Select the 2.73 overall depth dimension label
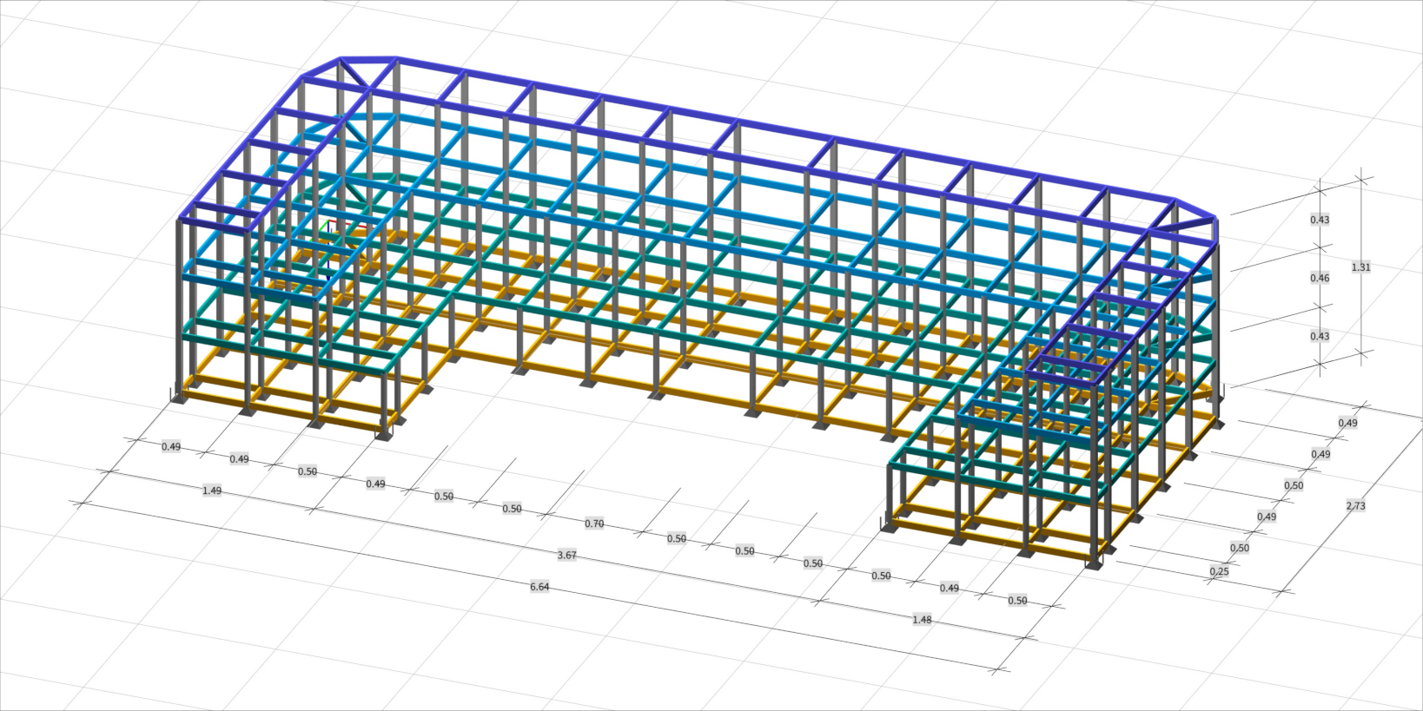This screenshot has width=1423, height=711. (x=1355, y=506)
